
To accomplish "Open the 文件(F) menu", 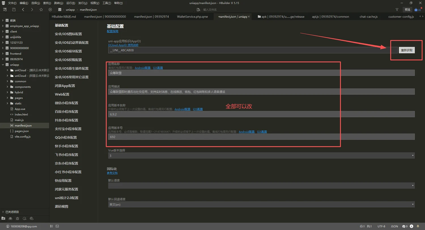I will pos(12,3).
